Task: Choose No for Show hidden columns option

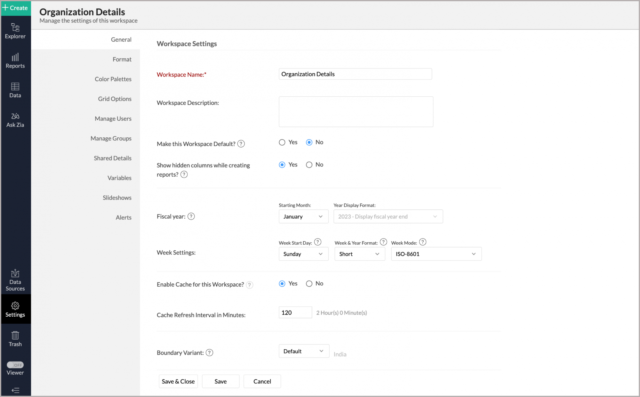Action: pos(309,165)
